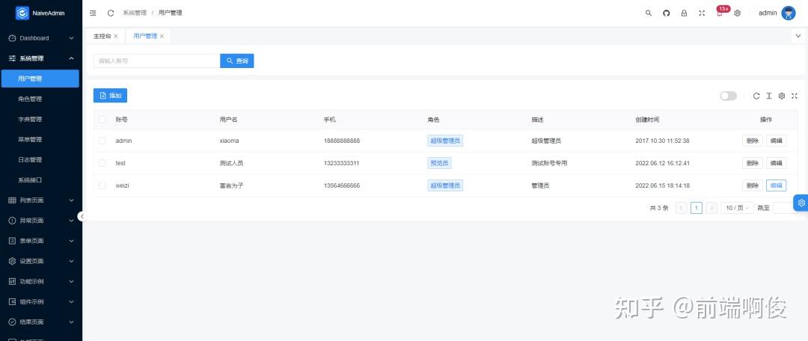Screen dimensions: 808x341
Task: Collapse the 系统管理 menu
Action: (x=41, y=58)
